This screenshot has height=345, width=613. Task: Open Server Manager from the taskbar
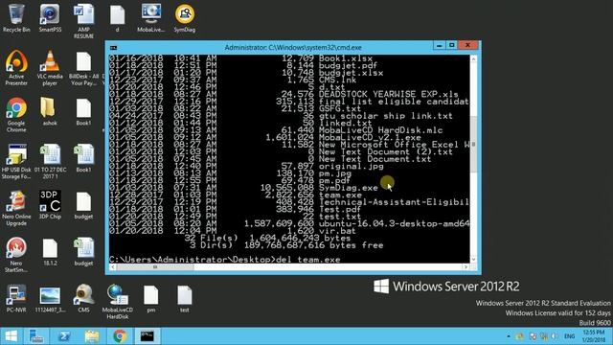[x=36, y=336]
